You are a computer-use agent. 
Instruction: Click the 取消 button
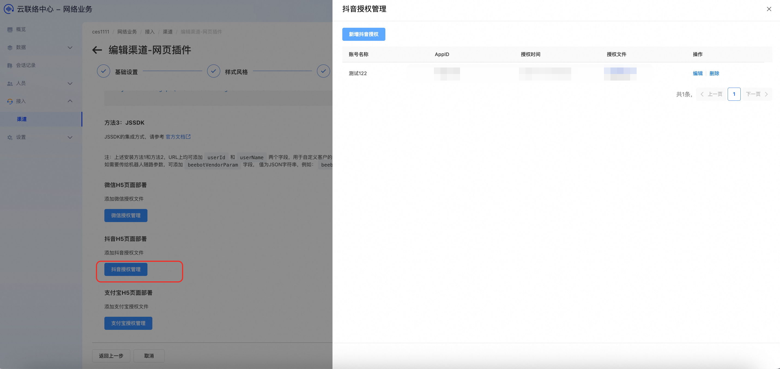(149, 356)
